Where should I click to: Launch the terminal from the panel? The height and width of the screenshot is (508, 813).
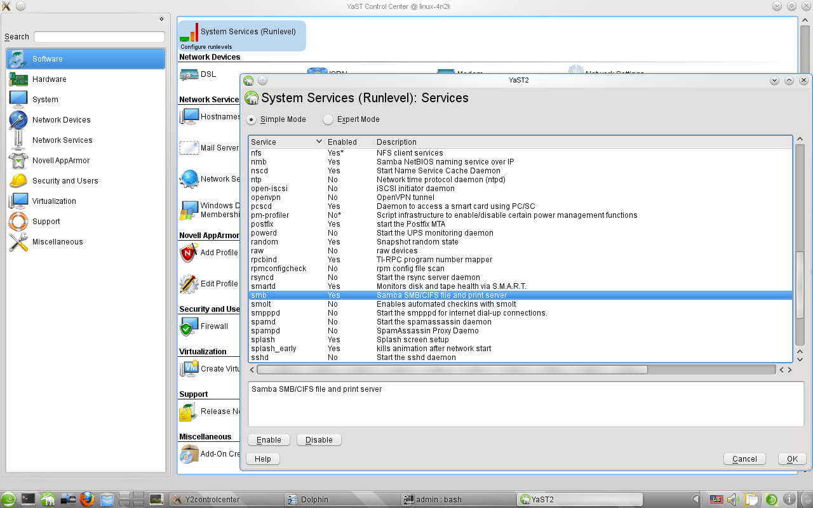(x=28, y=499)
